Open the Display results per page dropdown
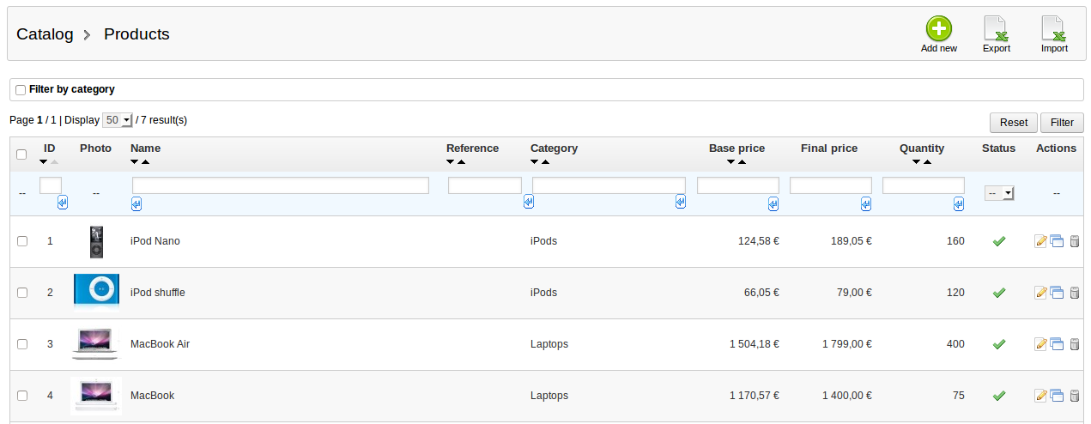Viewport: 1091px width, 424px height. tap(117, 120)
